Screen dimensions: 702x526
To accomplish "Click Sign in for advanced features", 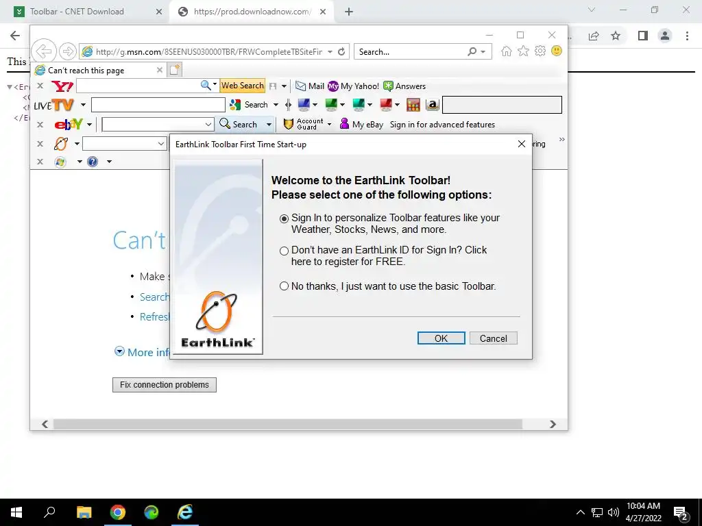I will 442,125.
